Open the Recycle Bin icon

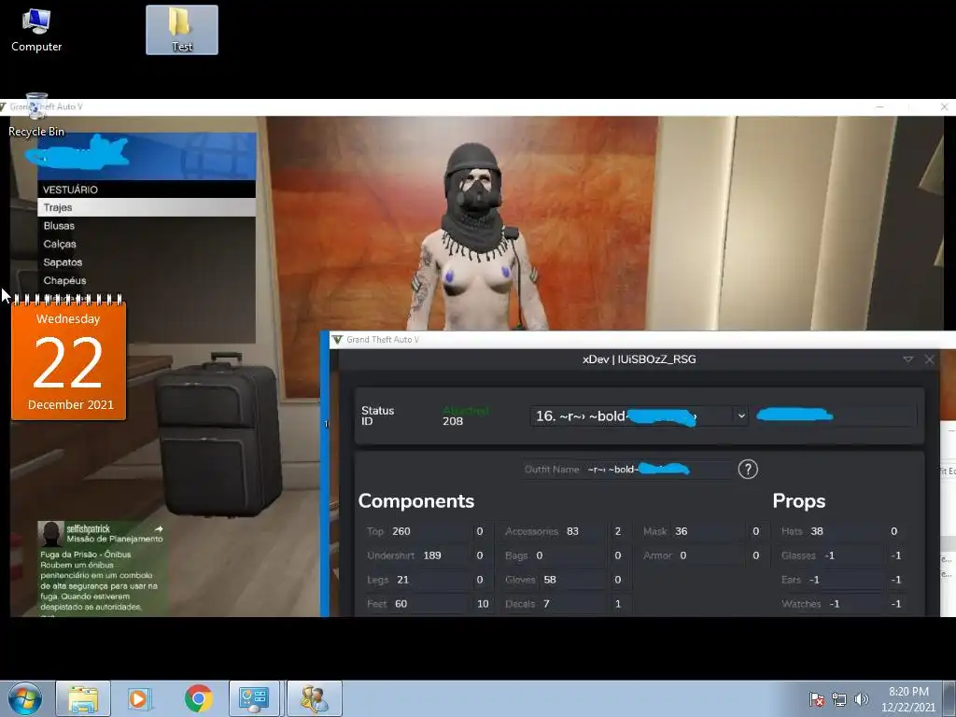click(x=36, y=115)
